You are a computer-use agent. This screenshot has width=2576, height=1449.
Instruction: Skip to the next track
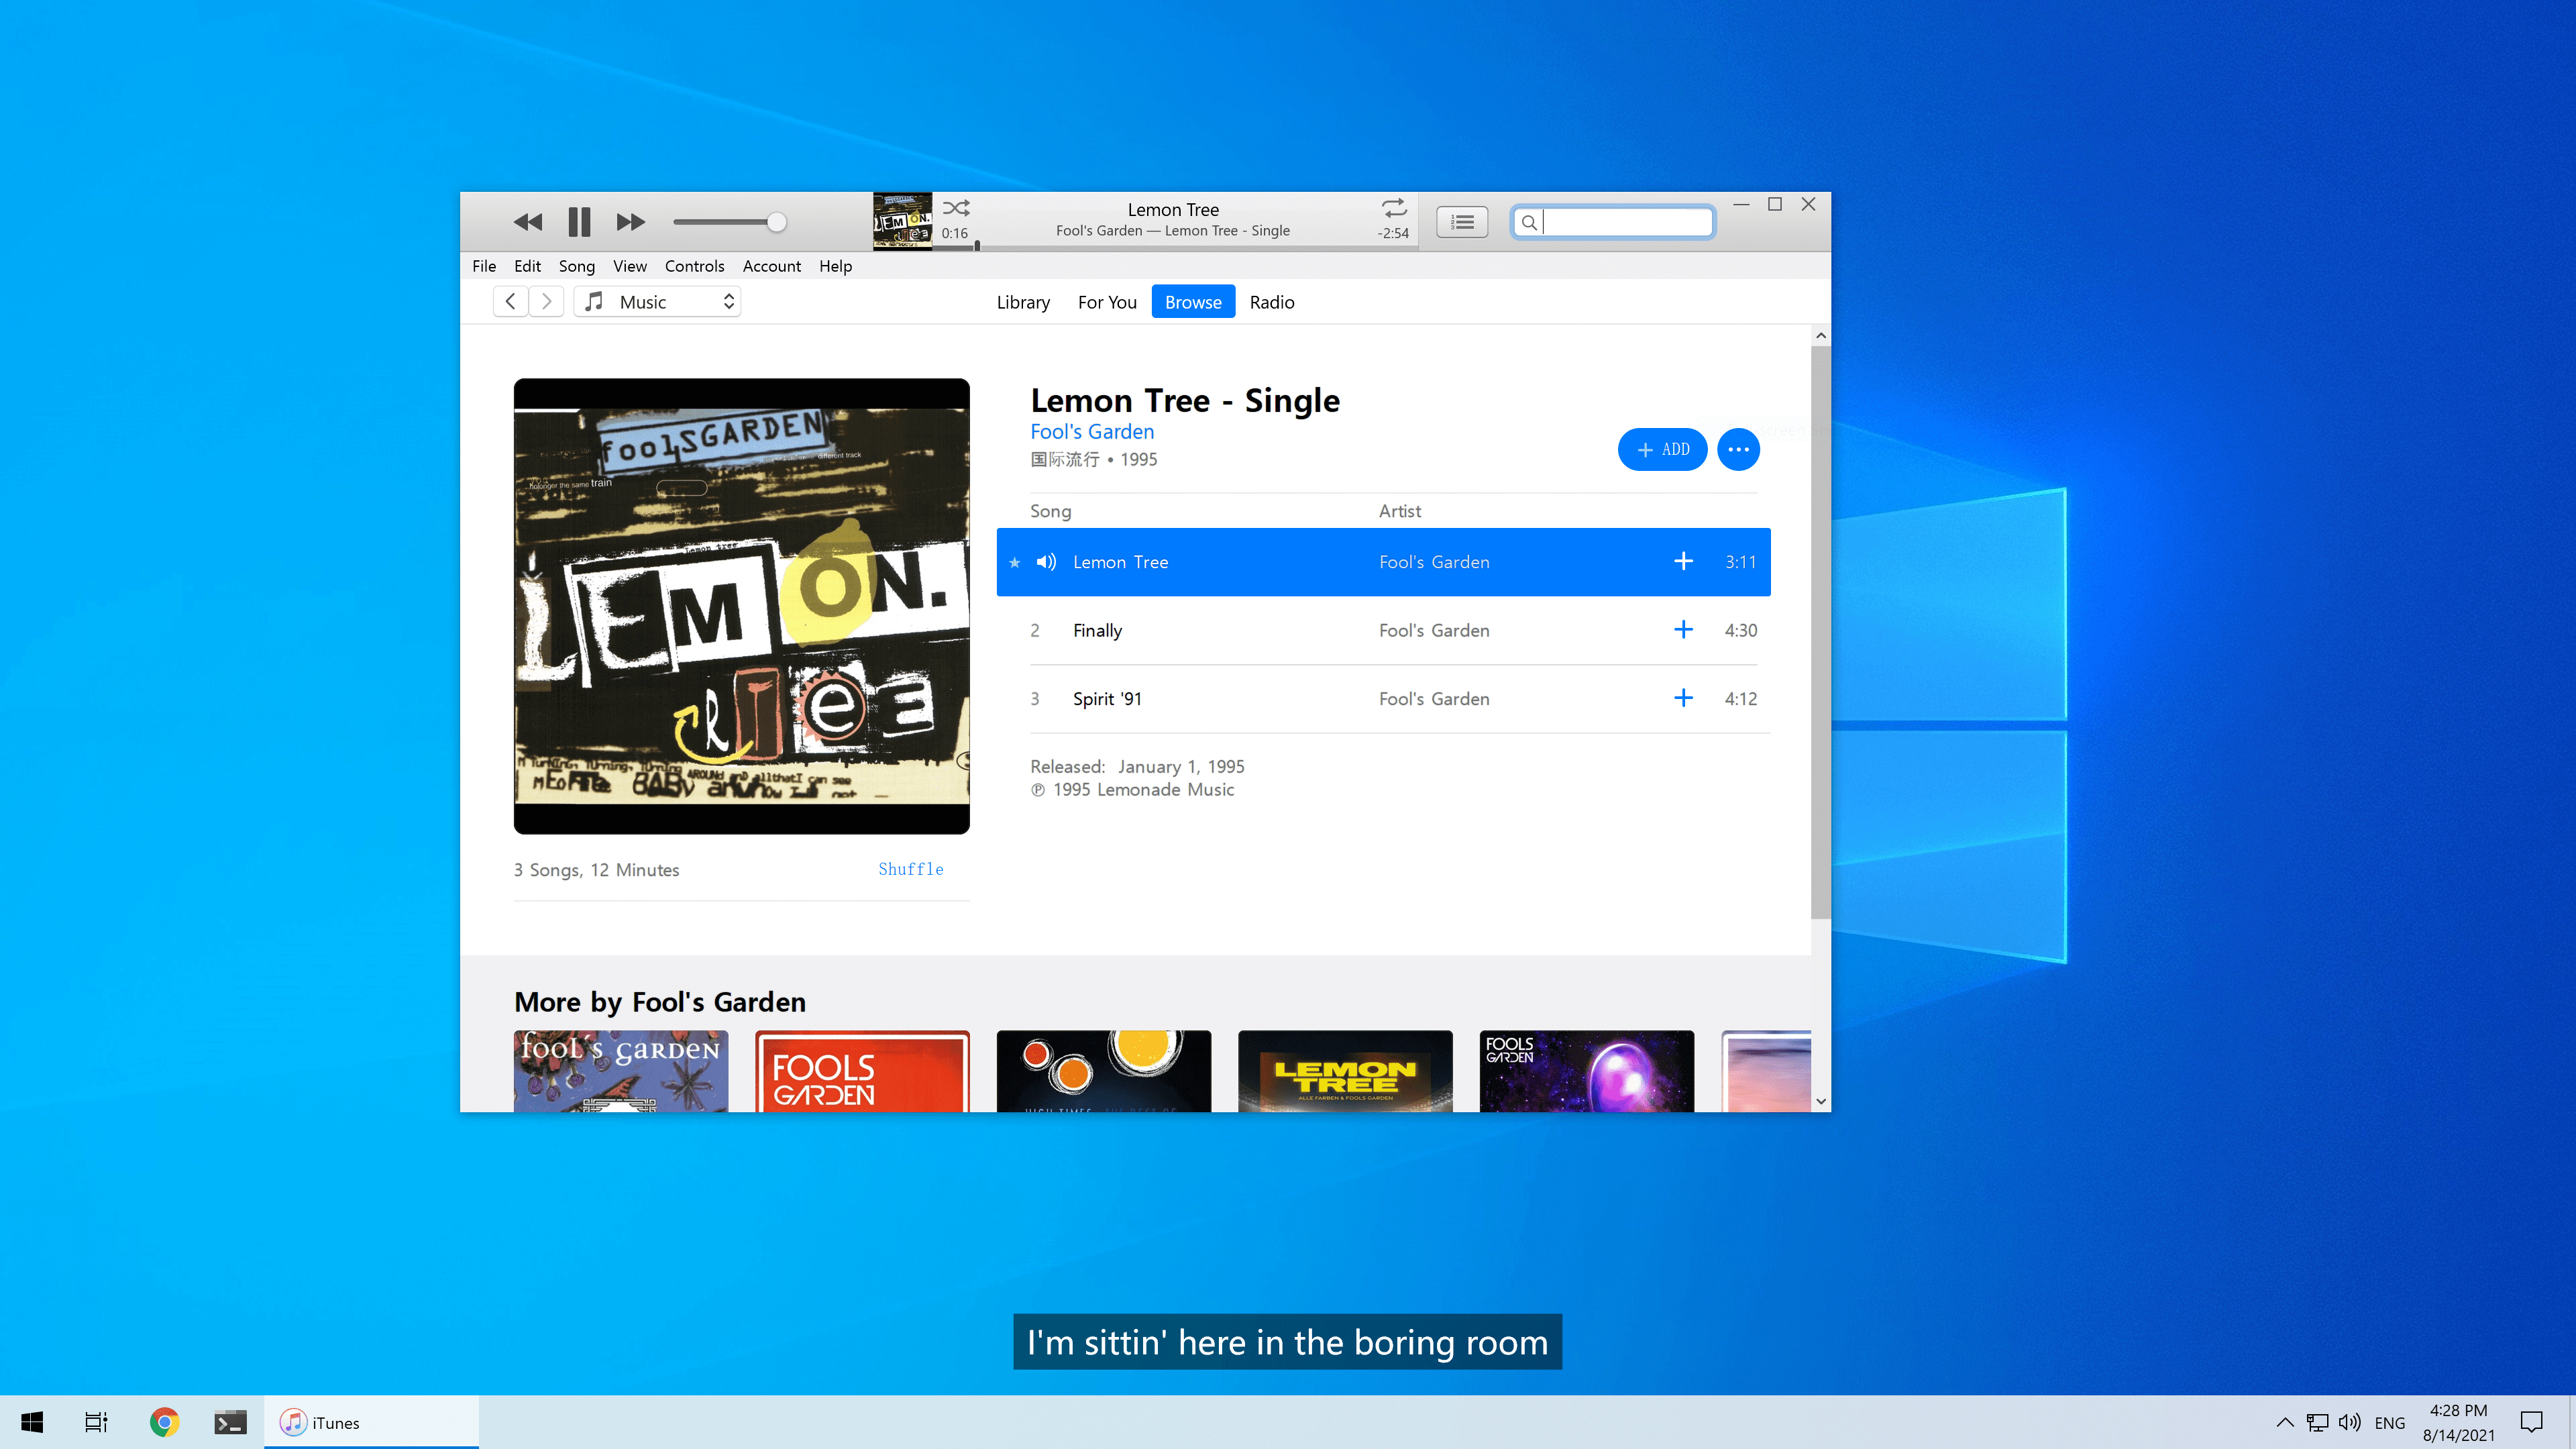point(630,222)
